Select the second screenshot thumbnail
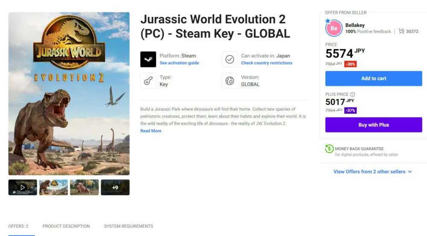This screenshot has width=427, height=236. click(53, 187)
